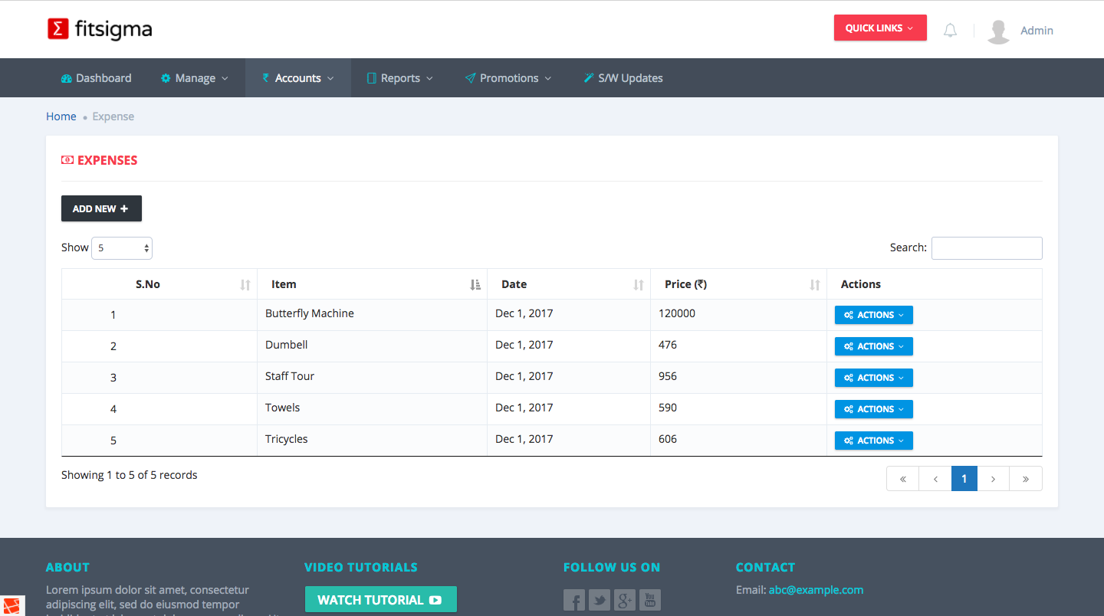Sort table by S.No column arrows
1104x616 pixels.
coord(245,284)
